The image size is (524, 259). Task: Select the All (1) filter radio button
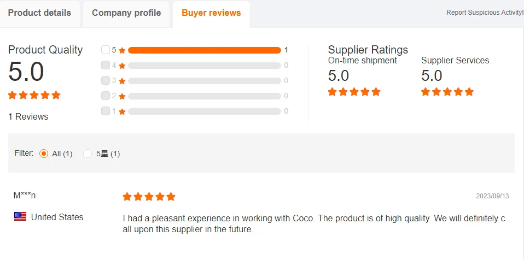[44, 154]
